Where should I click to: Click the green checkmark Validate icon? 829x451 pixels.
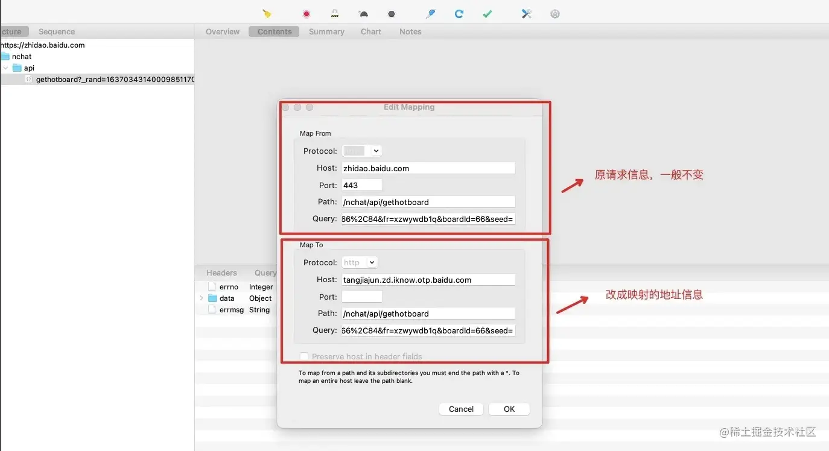(488, 14)
